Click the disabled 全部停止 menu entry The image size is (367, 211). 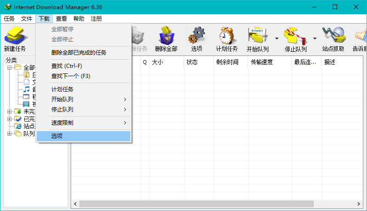[83, 39]
